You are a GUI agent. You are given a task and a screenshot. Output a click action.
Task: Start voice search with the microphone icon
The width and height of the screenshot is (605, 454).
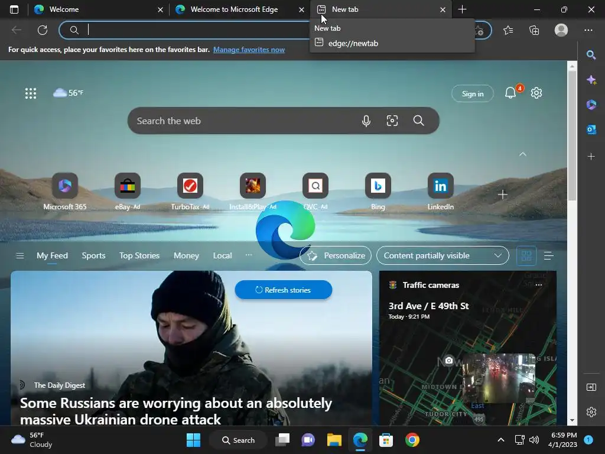366,121
